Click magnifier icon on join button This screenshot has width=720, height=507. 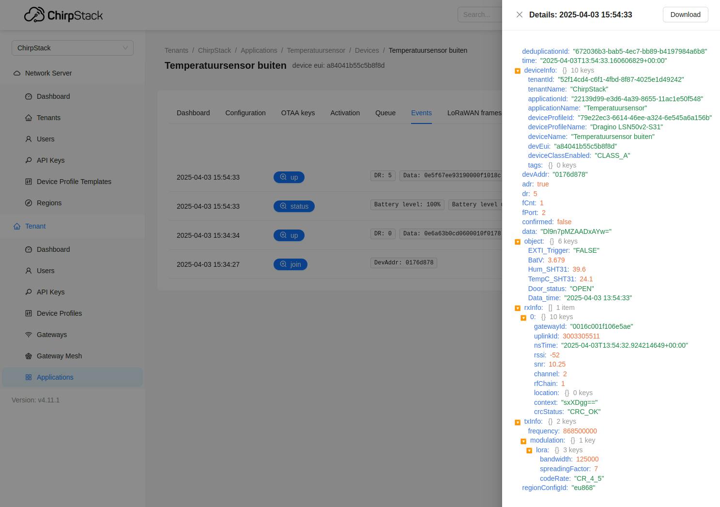(x=283, y=264)
